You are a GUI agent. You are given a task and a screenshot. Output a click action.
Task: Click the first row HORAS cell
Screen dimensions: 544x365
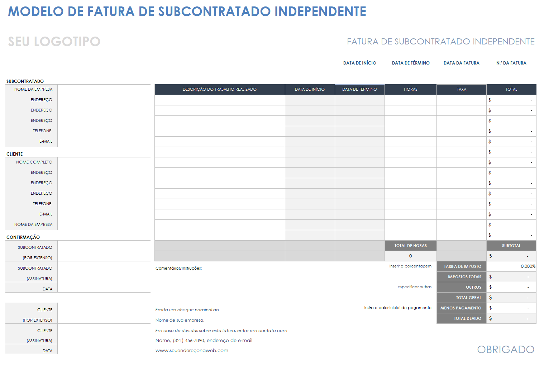click(411, 100)
